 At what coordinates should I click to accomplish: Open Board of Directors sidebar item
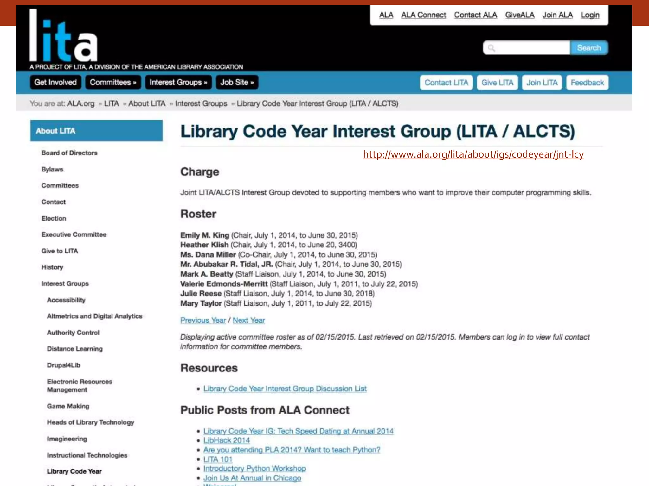pyautogui.click(x=69, y=153)
